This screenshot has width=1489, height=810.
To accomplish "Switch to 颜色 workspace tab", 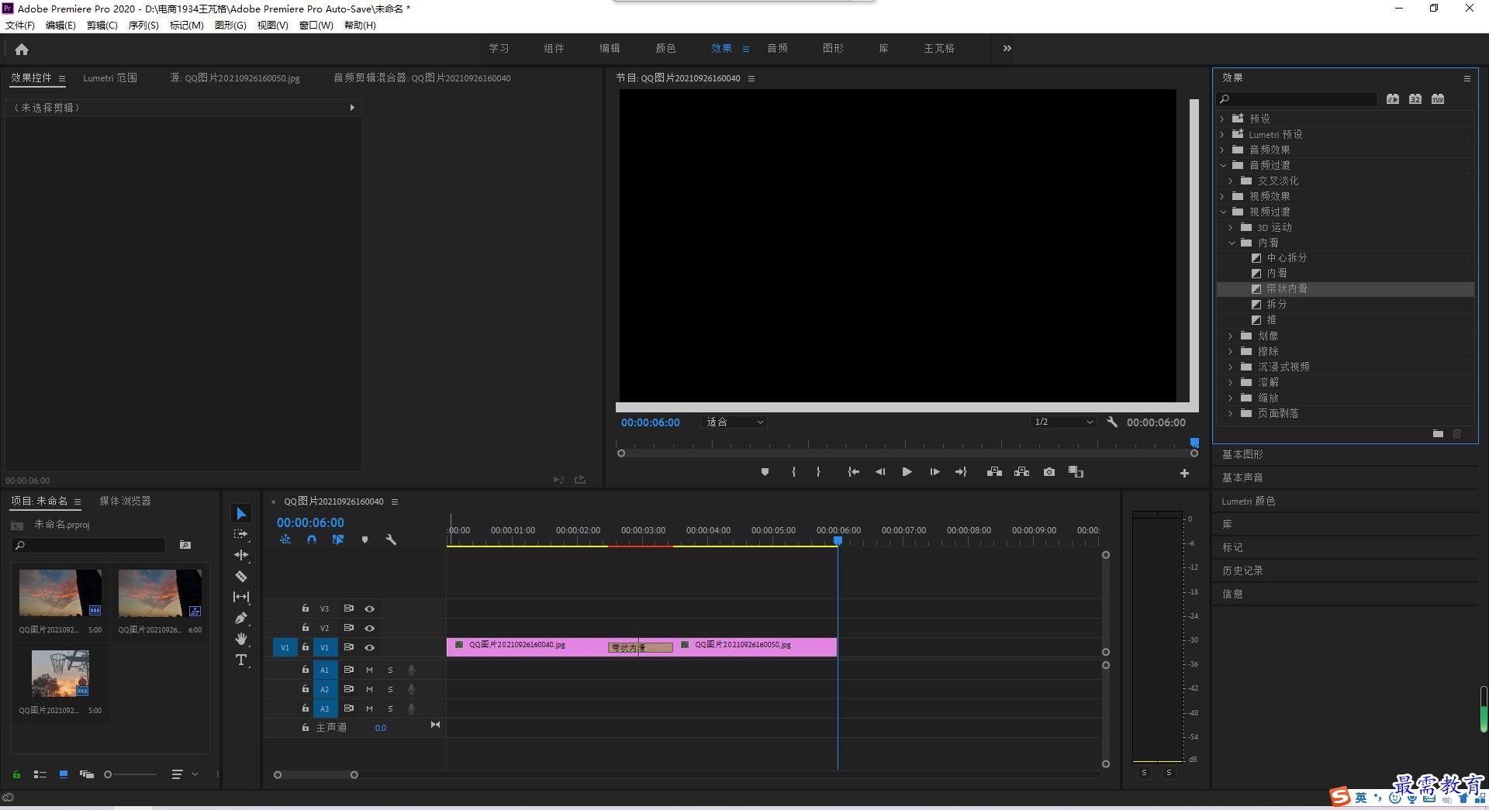I will pos(665,48).
